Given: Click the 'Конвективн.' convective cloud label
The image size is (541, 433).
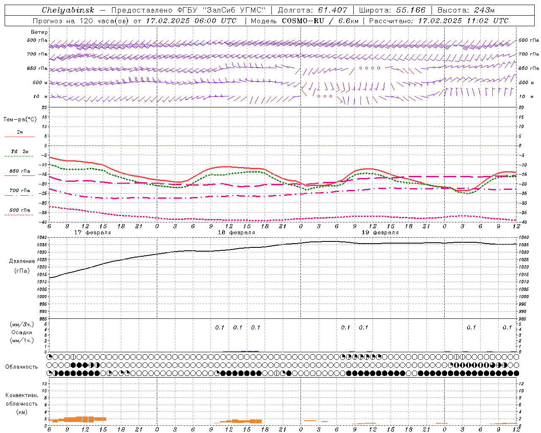Looking at the screenshot, I should 22,395.
